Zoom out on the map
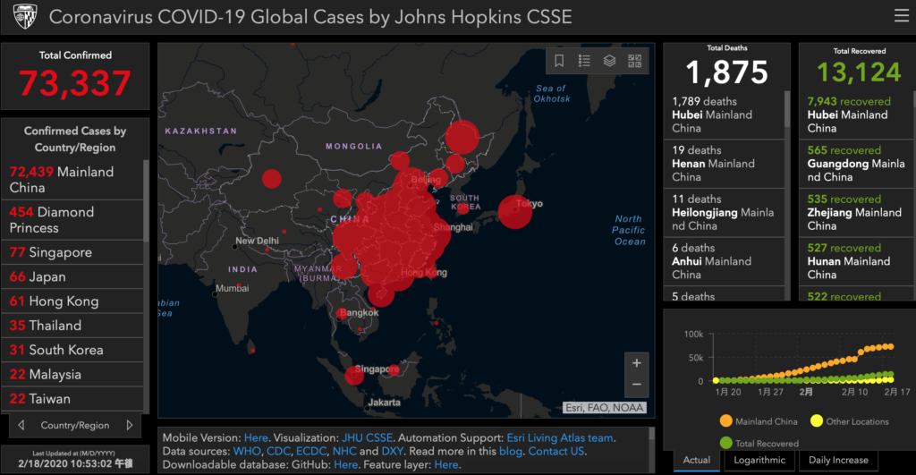This screenshot has height=475, width=916. 637,385
